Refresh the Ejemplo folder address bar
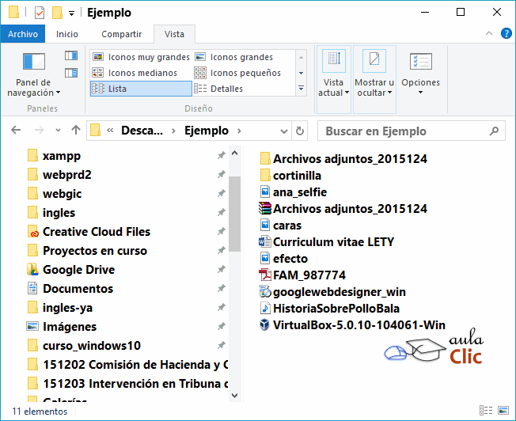Viewport: 516px width, 421px height. [300, 131]
